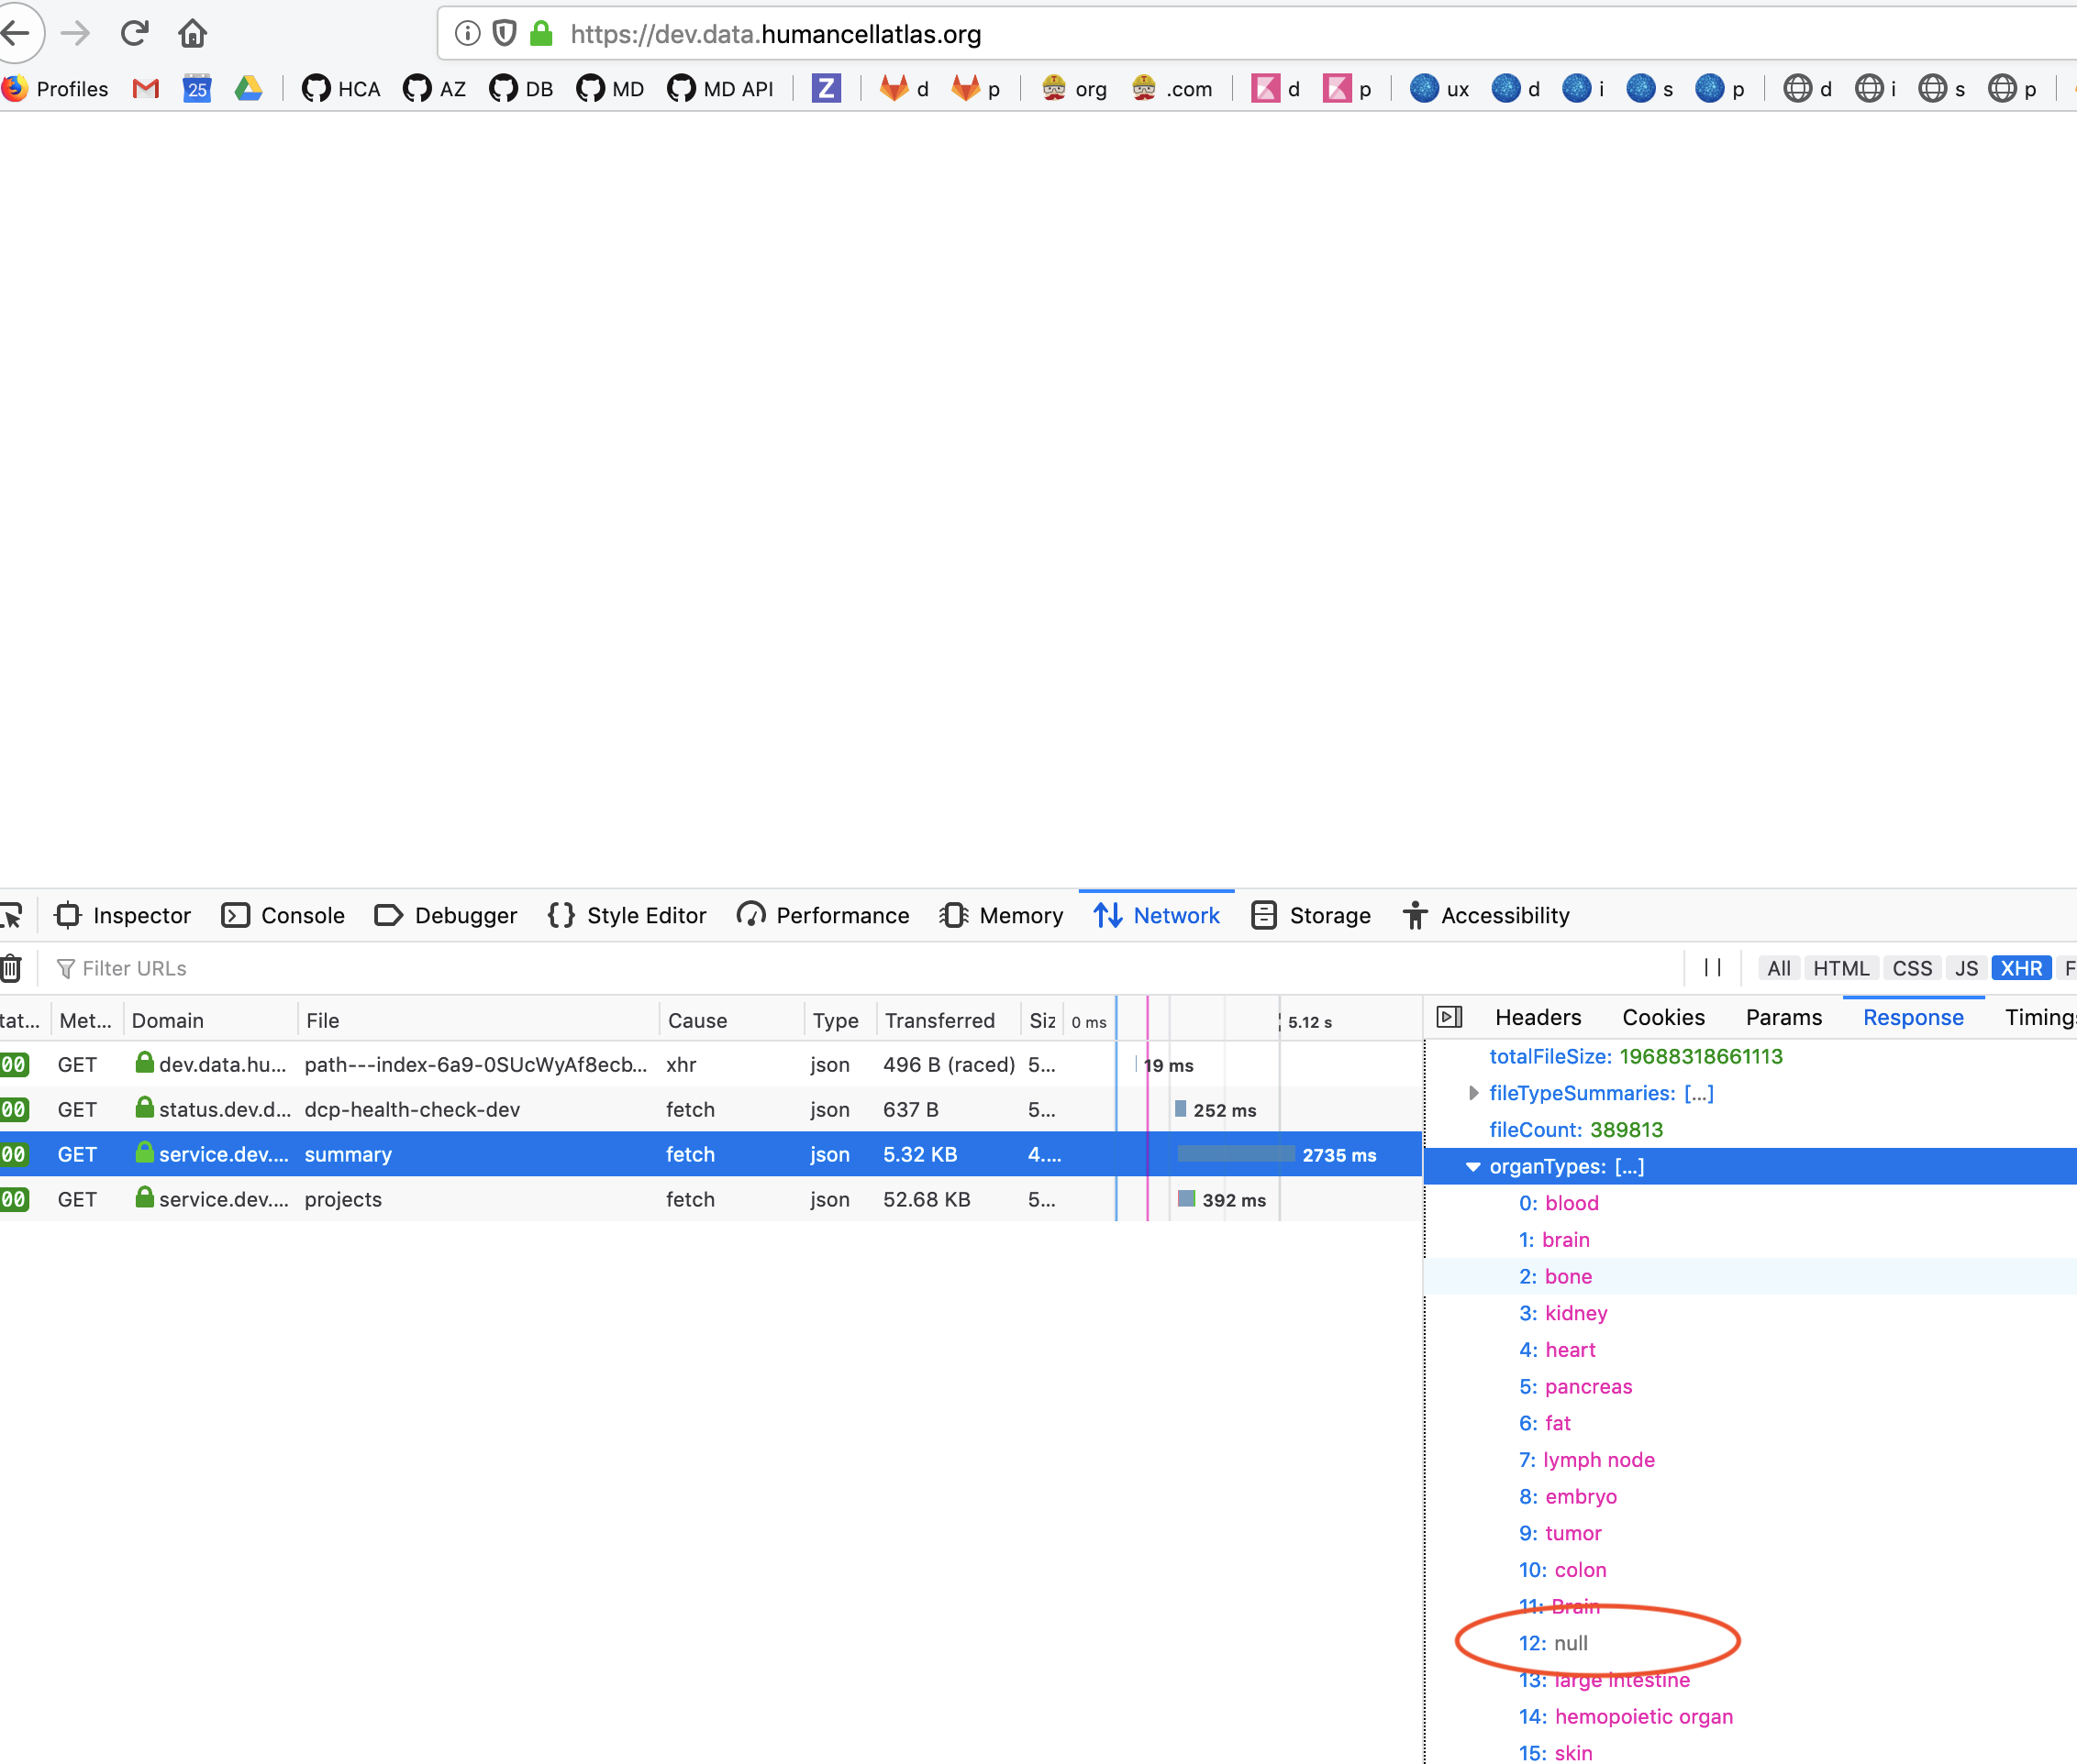Collapse the organTypes array
Viewport: 2077px width, 1764px height.
1472,1166
